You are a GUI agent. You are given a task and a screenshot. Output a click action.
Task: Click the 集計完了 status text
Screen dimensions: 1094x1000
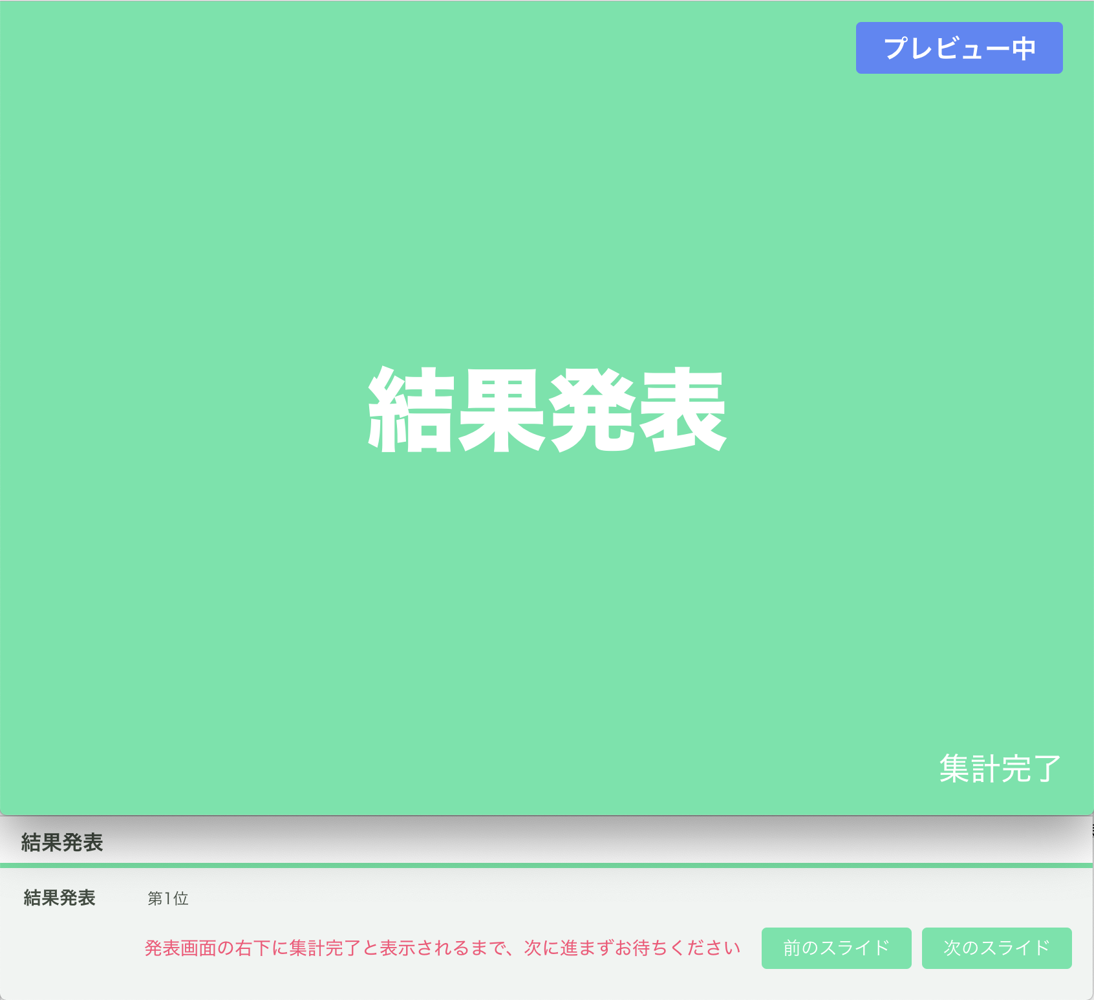coord(1000,769)
